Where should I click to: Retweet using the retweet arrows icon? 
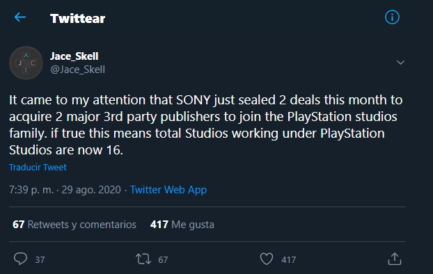(x=143, y=259)
